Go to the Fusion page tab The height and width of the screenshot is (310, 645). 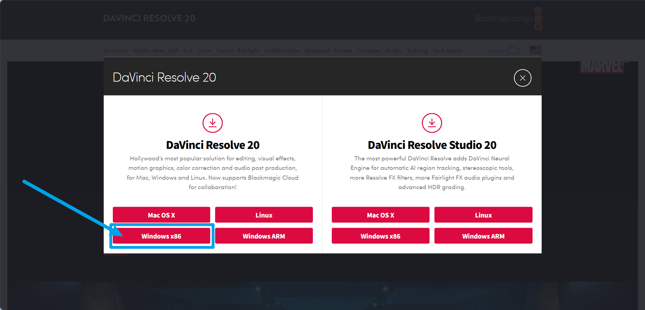(x=225, y=51)
